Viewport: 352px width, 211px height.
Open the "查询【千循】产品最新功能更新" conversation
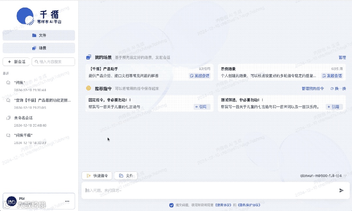38,104
